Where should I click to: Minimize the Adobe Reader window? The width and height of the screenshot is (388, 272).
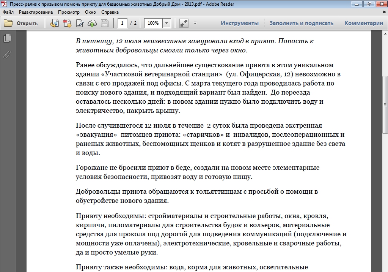pos(357,4)
